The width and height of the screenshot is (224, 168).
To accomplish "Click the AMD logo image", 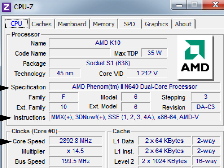I will [x=195, y=58].
